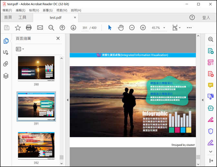Open the 檢視(V) menu
Image resolution: width=217 pixels, height=167 pixels.
point(34,10)
